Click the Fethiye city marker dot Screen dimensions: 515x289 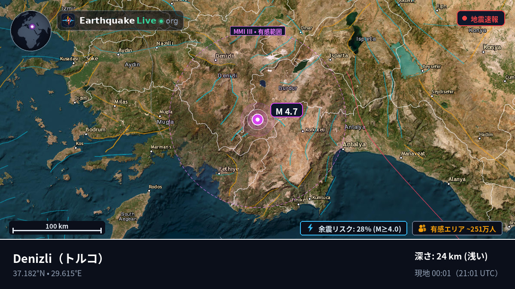[219, 173]
